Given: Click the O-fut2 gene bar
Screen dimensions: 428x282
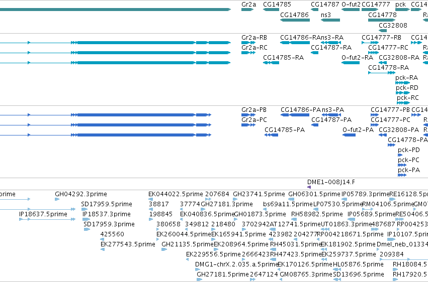Looking at the screenshot, I should point(351,10).
